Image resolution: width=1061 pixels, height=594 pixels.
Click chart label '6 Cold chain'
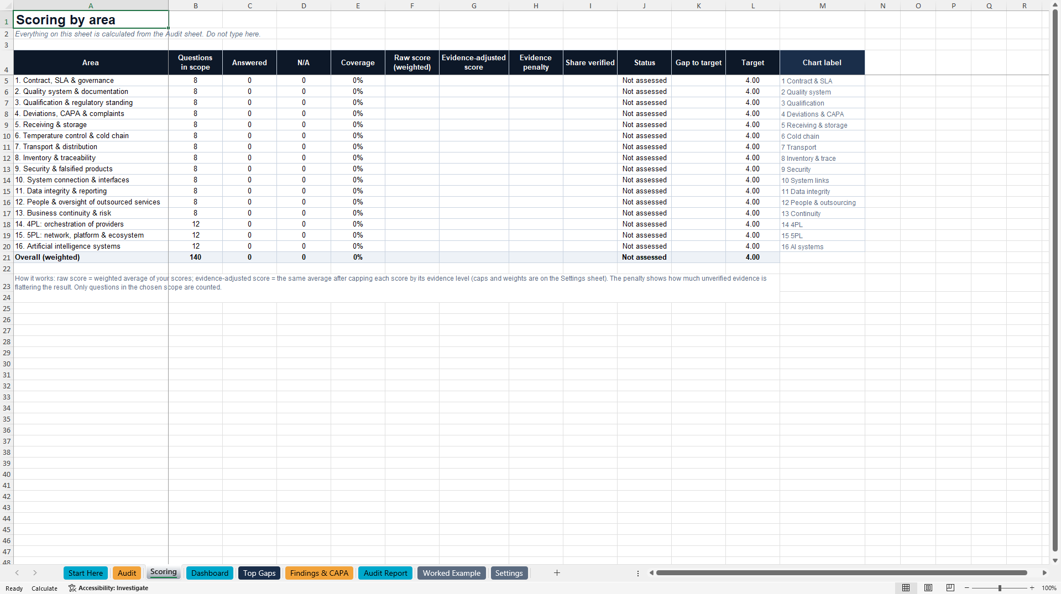pos(822,136)
